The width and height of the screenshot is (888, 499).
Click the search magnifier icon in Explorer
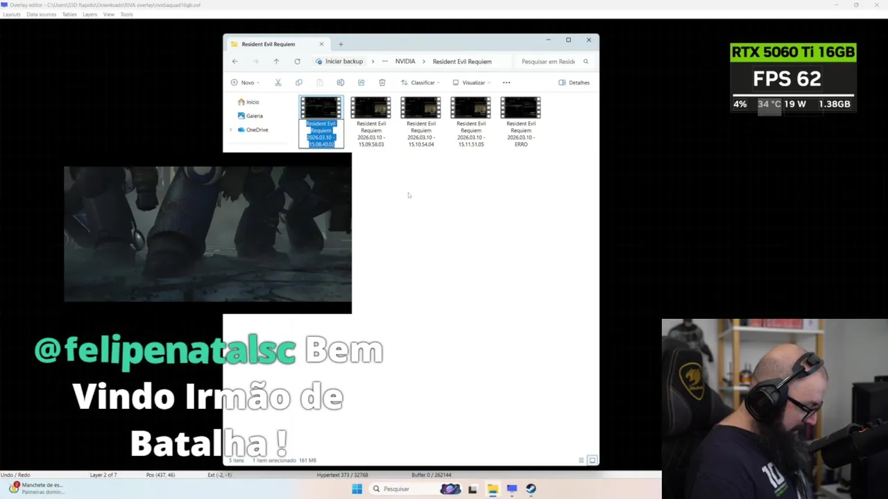point(586,62)
